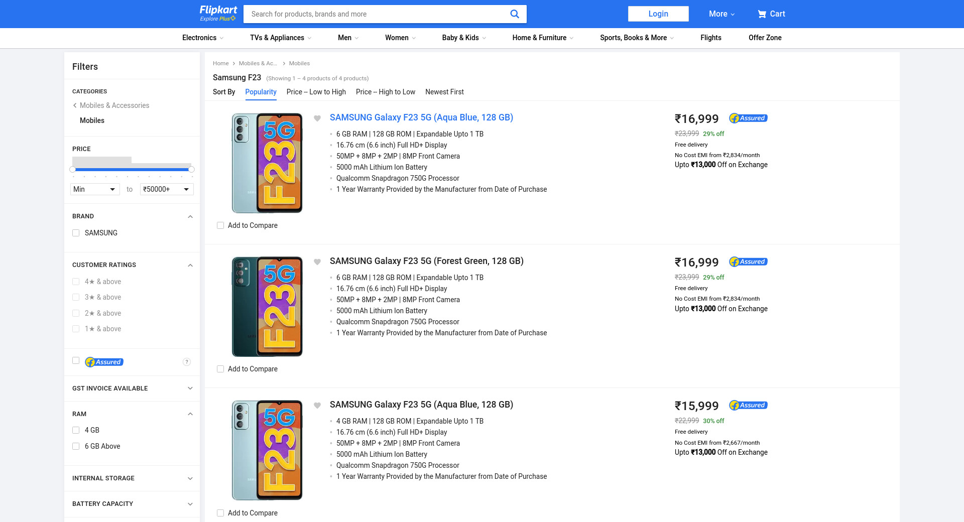Click Assured badge beside the ₹15,999 price

[748, 406]
